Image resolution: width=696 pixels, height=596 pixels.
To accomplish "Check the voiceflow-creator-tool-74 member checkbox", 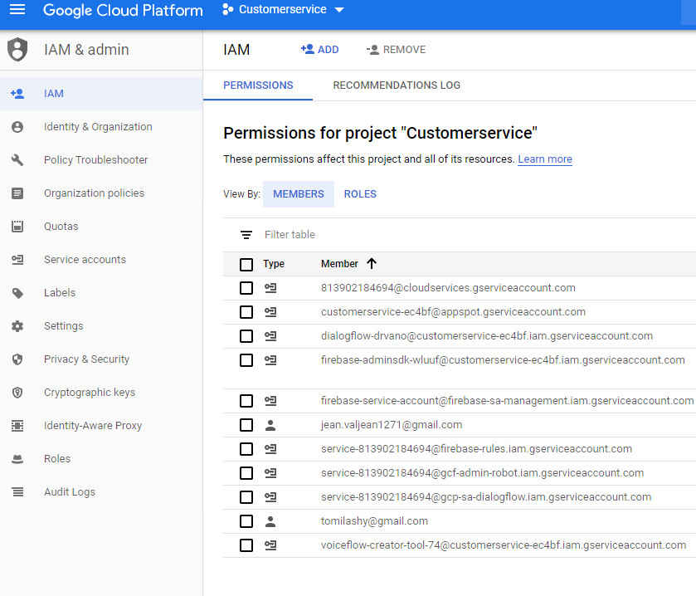I will (x=246, y=545).
